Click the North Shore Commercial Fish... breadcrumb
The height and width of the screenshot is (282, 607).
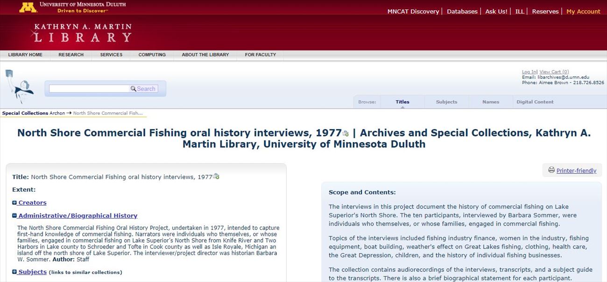point(108,113)
